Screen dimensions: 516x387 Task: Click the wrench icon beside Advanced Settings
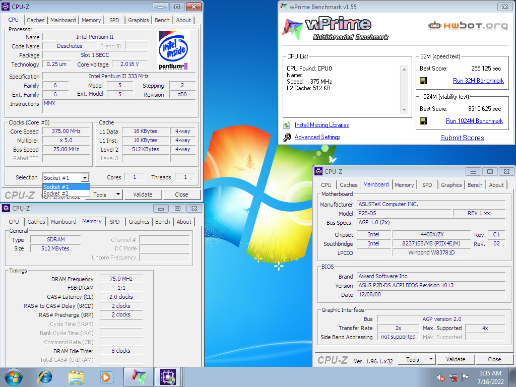287,137
